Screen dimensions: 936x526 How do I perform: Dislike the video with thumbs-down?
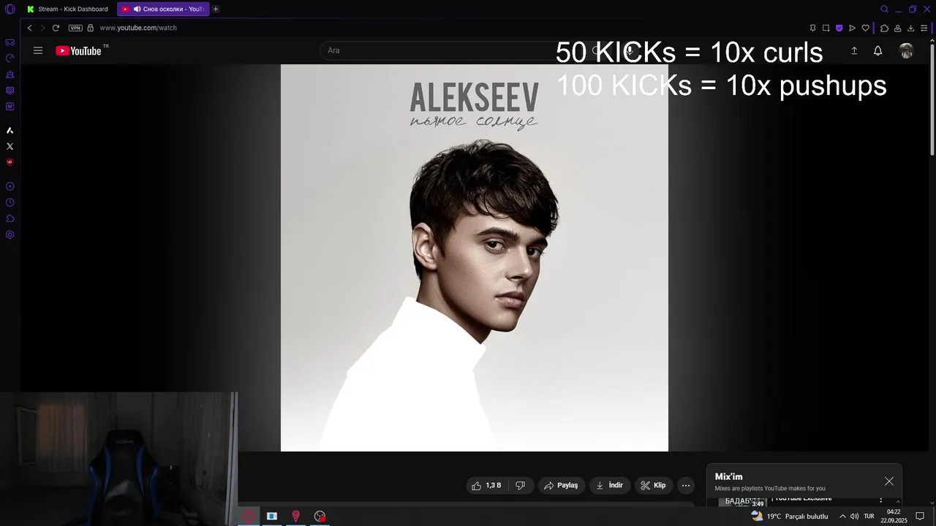pyautogui.click(x=520, y=485)
